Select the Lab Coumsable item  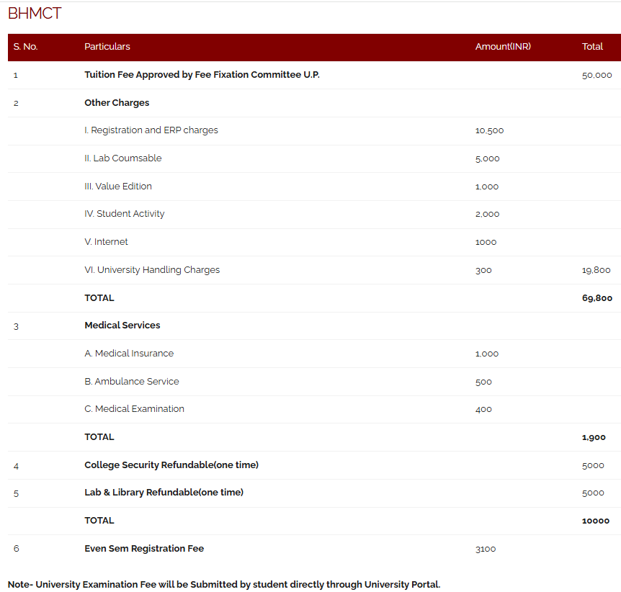click(123, 158)
